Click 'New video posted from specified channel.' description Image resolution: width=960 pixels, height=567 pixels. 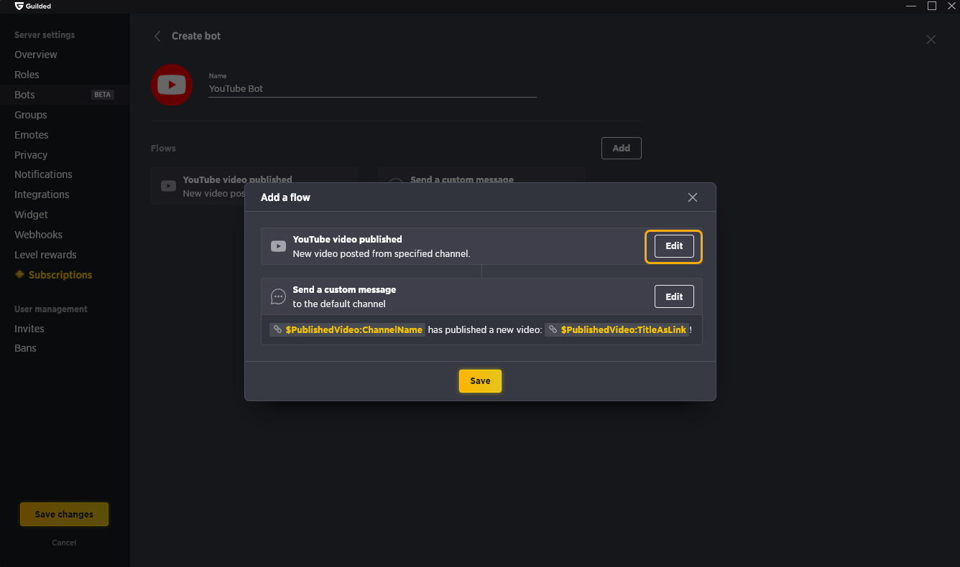tap(382, 253)
